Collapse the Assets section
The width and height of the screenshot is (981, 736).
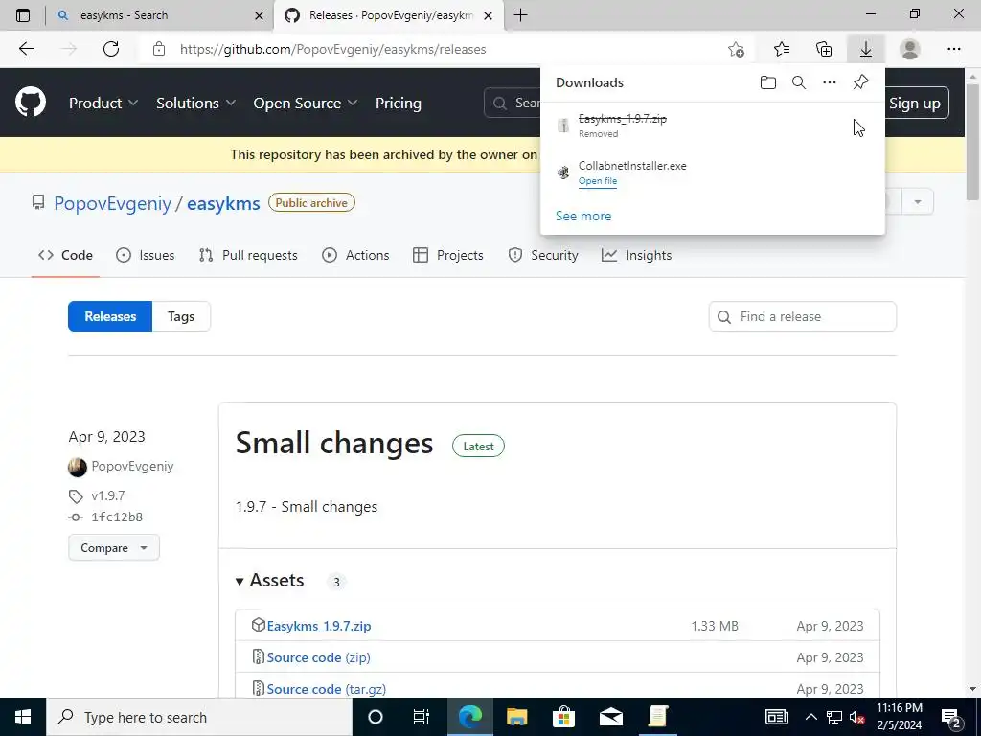[x=270, y=581]
